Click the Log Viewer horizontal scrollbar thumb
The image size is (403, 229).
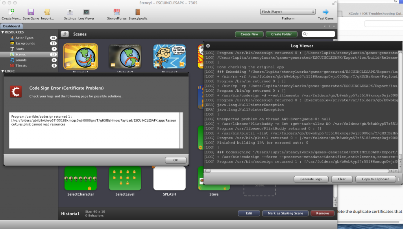208,171
